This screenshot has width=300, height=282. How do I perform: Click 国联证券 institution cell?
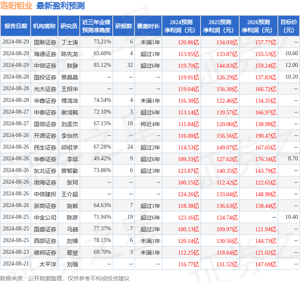[x=45, y=42]
